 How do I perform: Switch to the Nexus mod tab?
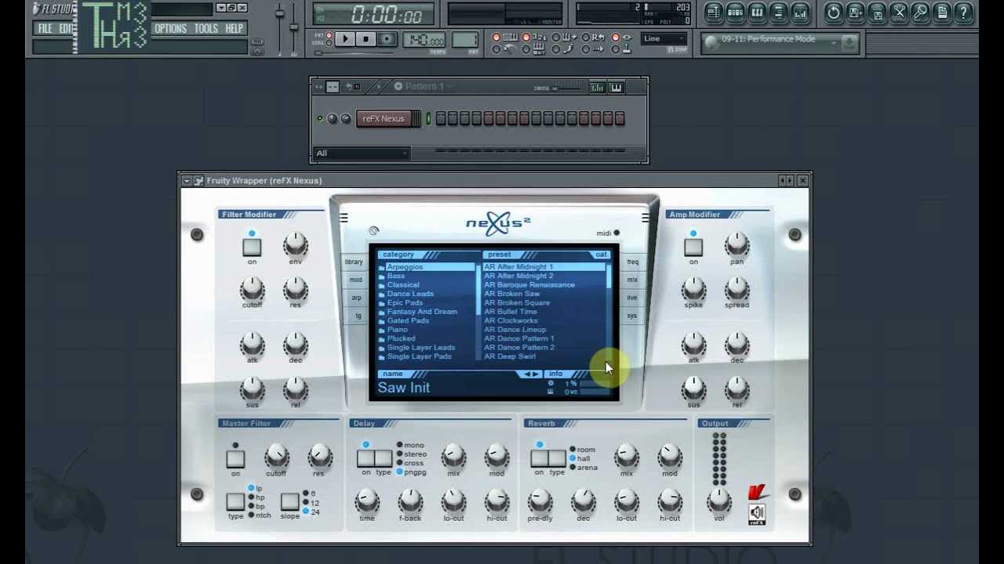coord(355,280)
